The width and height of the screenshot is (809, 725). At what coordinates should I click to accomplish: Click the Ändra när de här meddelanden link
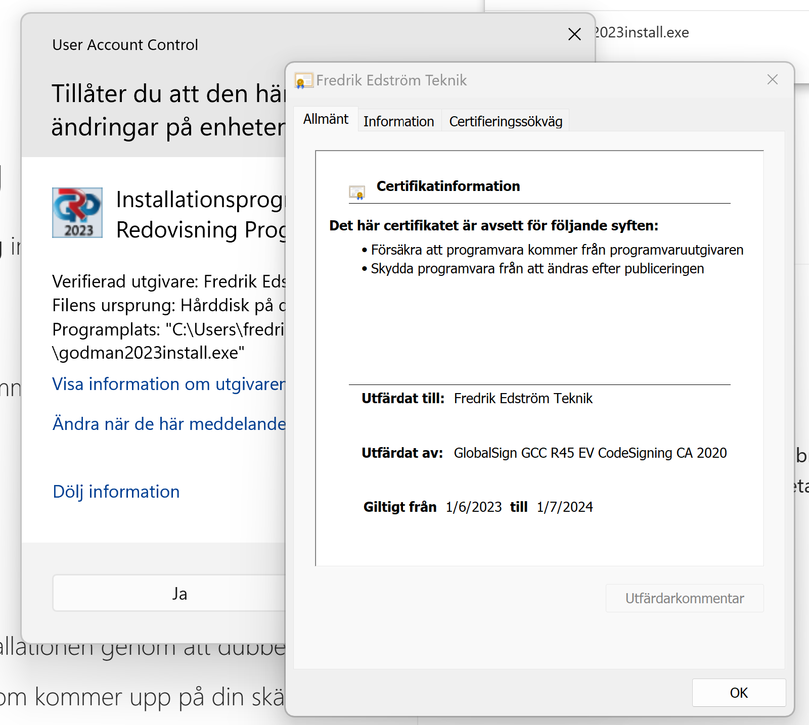[169, 424]
